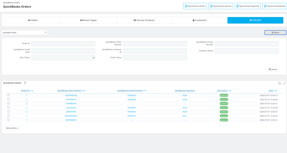The width and height of the screenshot is (287, 153).
Task: Sort Order ID column ascending
Action: (33, 91)
